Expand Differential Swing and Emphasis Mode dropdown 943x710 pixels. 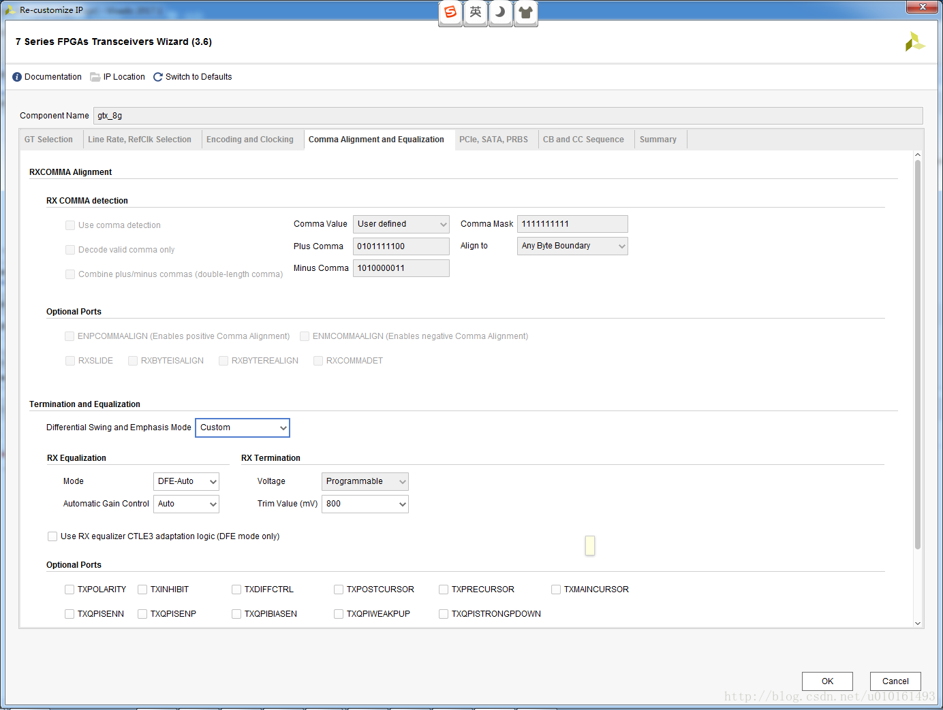243,427
